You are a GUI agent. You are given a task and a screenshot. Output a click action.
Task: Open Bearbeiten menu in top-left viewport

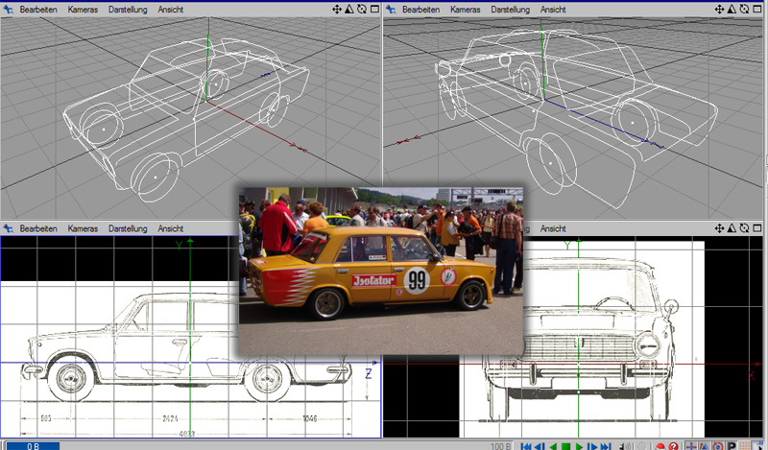(x=39, y=9)
